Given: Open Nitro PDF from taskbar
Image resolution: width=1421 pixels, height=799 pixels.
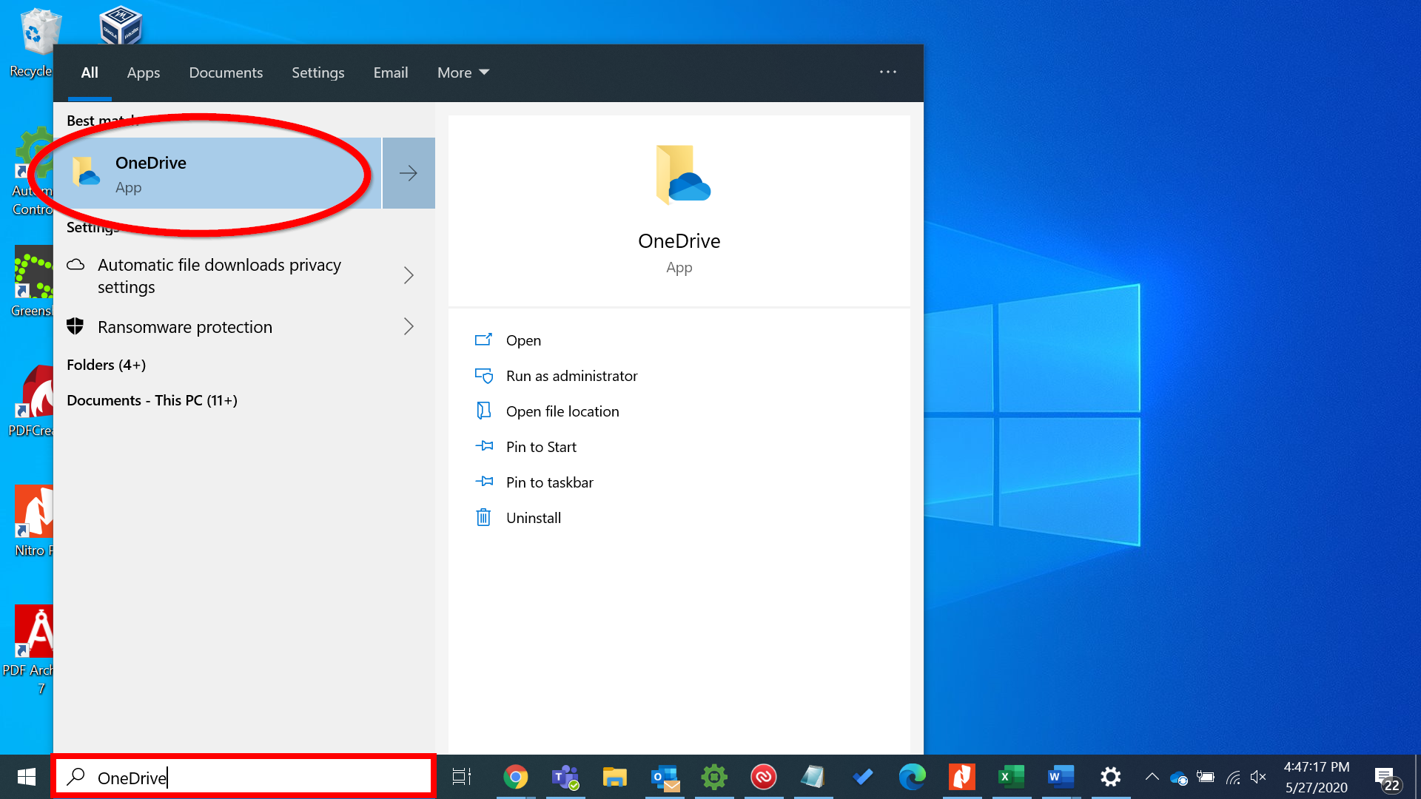Looking at the screenshot, I should [x=962, y=777].
